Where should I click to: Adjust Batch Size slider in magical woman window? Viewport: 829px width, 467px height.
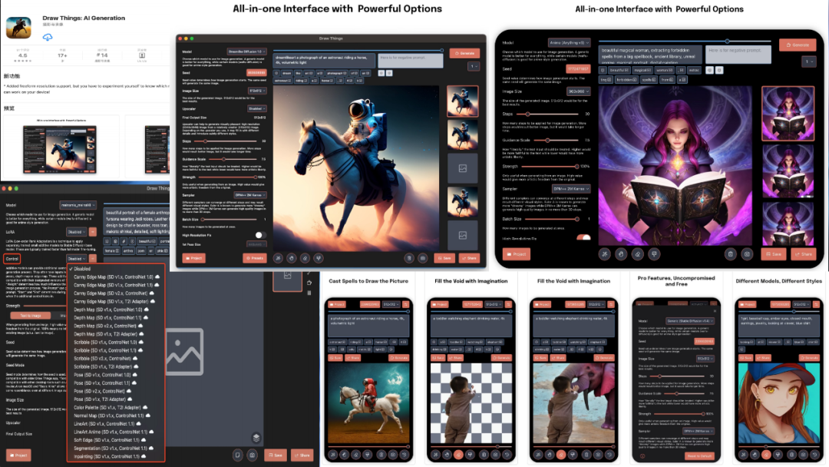tap(553, 219)
